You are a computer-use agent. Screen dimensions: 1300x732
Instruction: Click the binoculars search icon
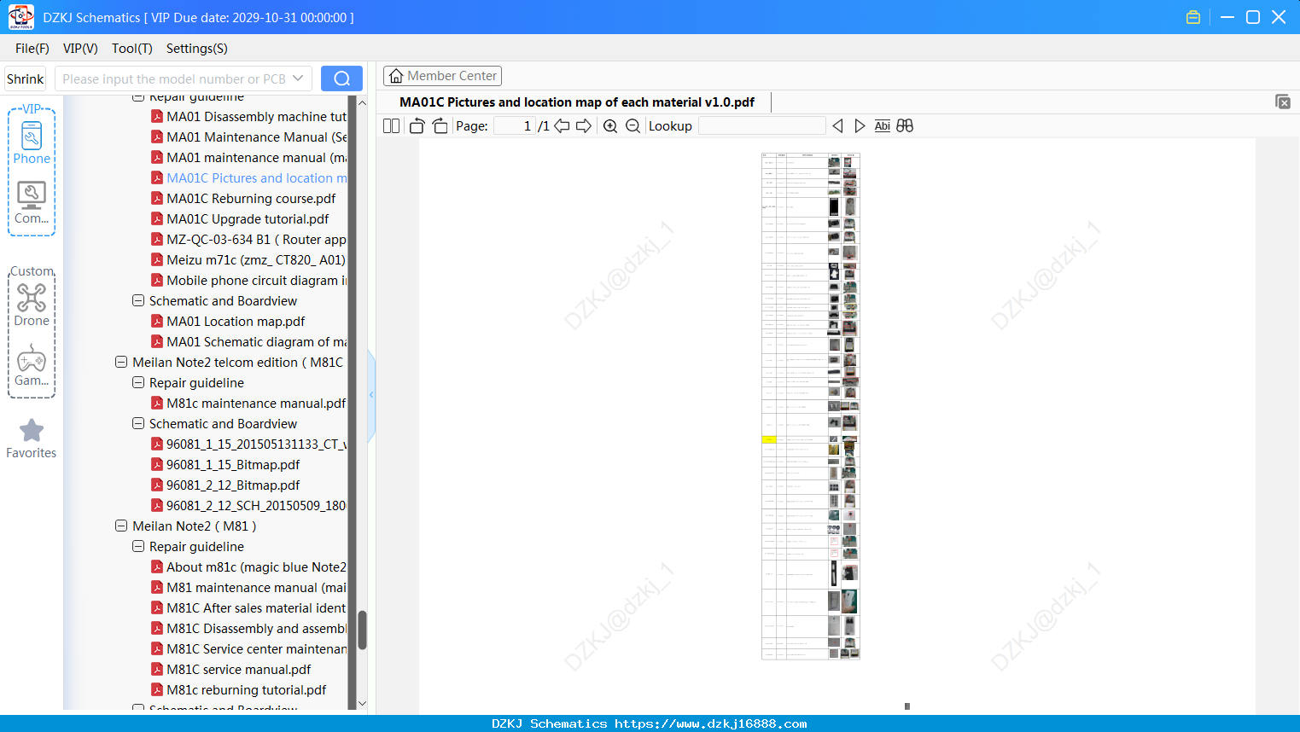(905, 126)
